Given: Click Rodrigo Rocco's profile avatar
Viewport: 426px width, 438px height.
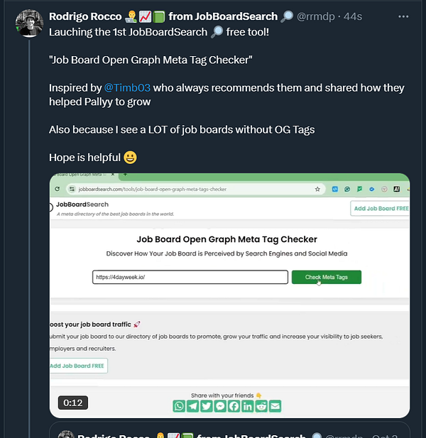Looking at the screenshot, I should point(29,23).
